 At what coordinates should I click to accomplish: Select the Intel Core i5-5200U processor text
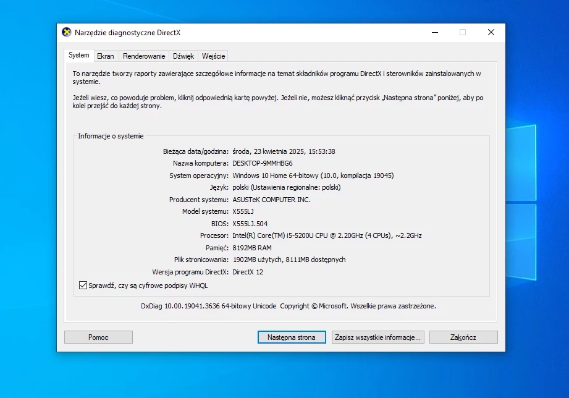point(327,235)
